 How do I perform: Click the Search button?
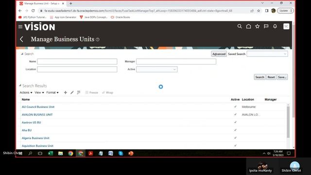(259, 77)
